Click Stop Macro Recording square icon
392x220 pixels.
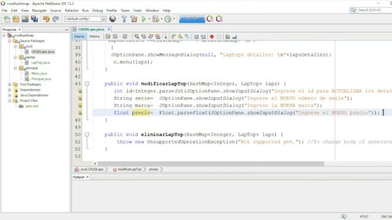219,37
